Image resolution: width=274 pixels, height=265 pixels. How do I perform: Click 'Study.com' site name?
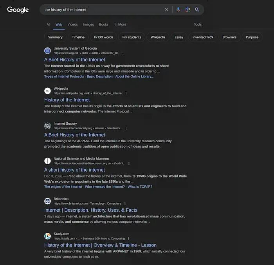[x=61, y=234]
